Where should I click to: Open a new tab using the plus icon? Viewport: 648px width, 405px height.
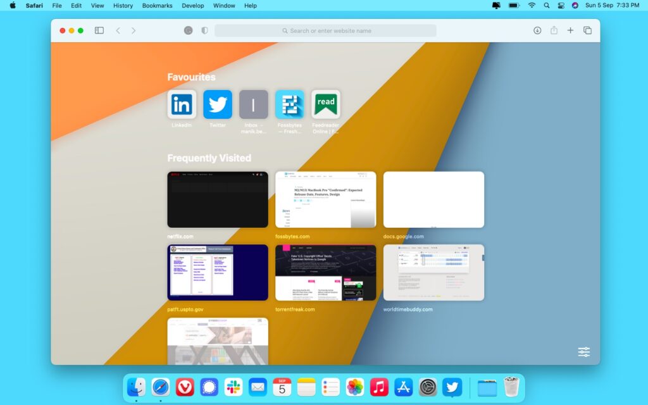point(570,30)
